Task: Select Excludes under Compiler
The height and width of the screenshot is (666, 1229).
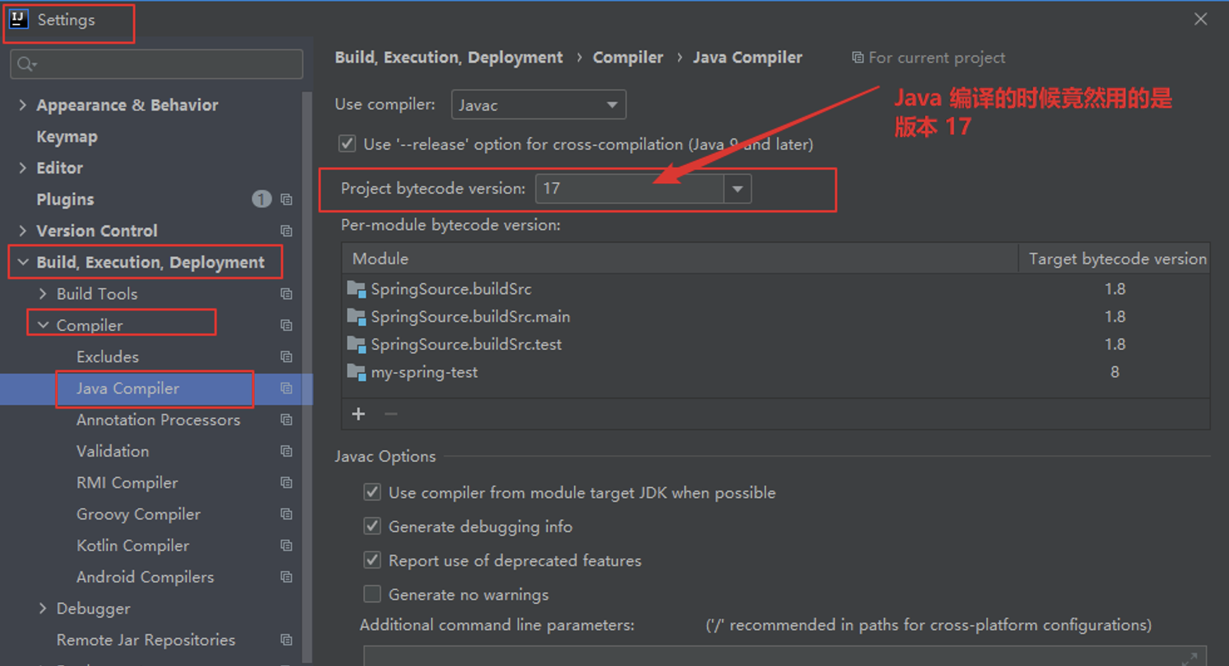Action: 107,357
